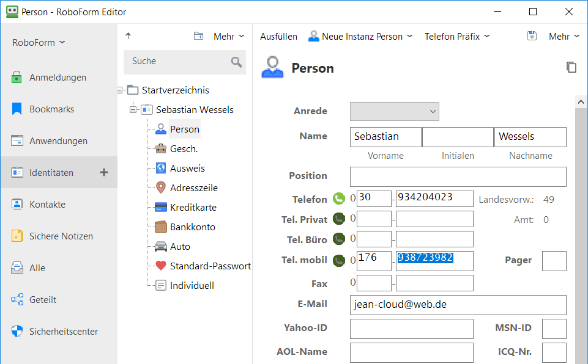Viewport: 588px width, 364px height.
Task: Open the RoboForm dropdown menu
Action: pyautogui.click(x=39, y=43)
